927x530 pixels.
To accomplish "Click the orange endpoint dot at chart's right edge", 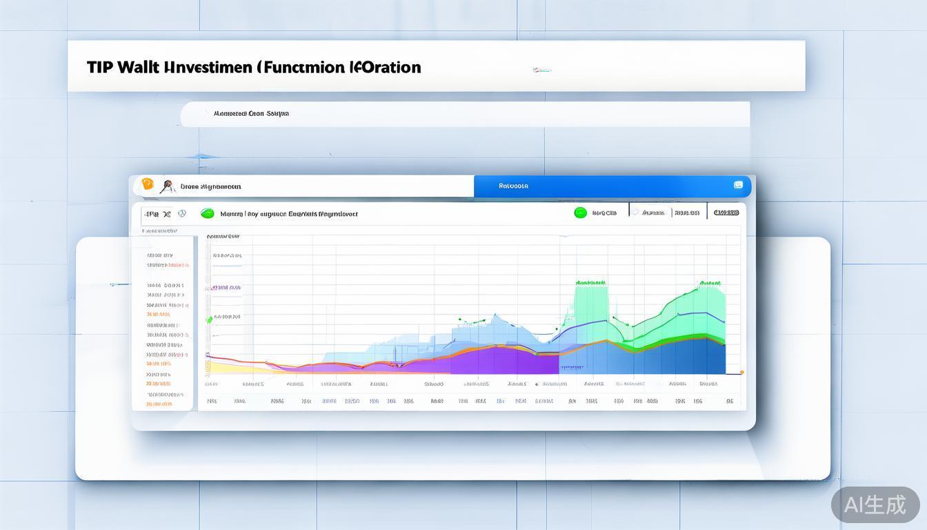I will coord(741,372).
